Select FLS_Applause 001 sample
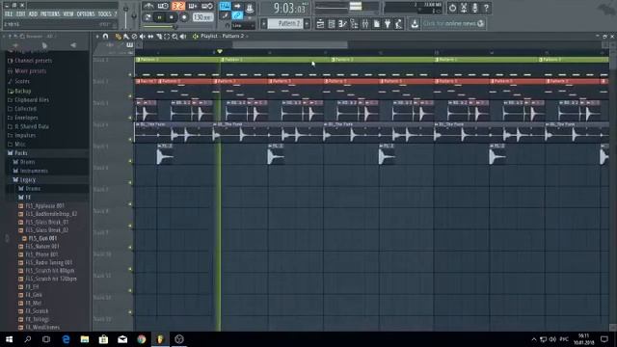The width and height of the screenshot is (617, 347). pyautogui.click(x=40, y=205)
